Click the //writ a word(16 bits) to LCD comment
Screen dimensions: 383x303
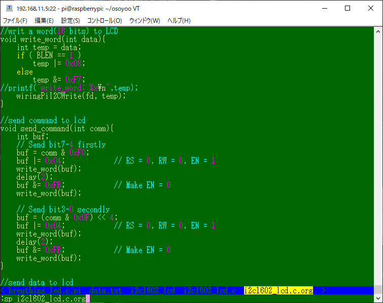point(59,31)
